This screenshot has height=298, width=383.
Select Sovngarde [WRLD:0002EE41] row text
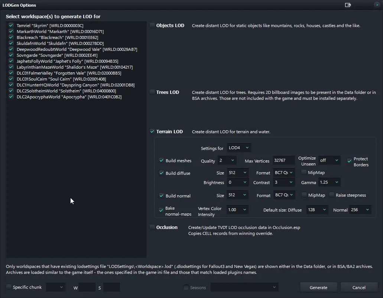point(57,55)
